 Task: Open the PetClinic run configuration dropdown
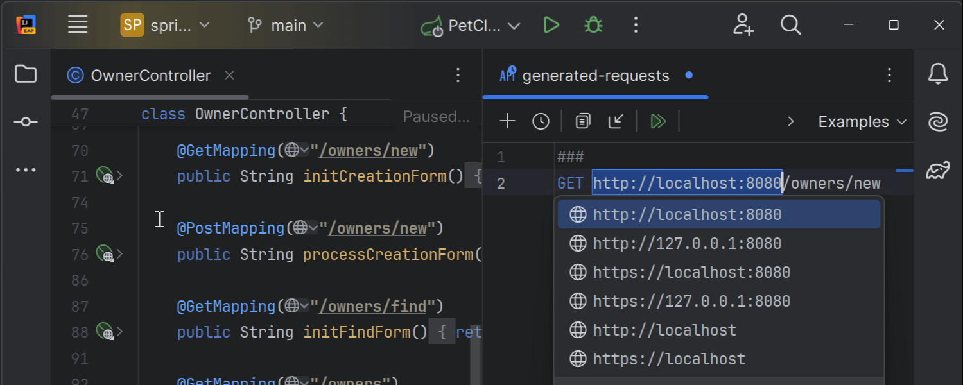(x=471, y=26)
